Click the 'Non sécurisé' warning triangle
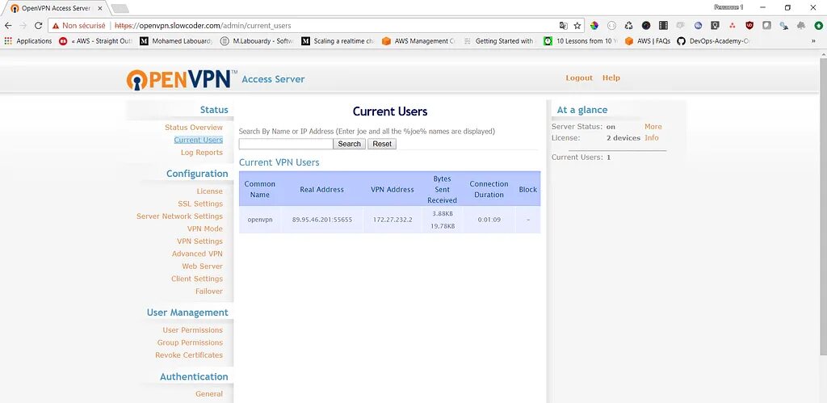This screenshot has width=827, height=403. click(x=56, y=25)
